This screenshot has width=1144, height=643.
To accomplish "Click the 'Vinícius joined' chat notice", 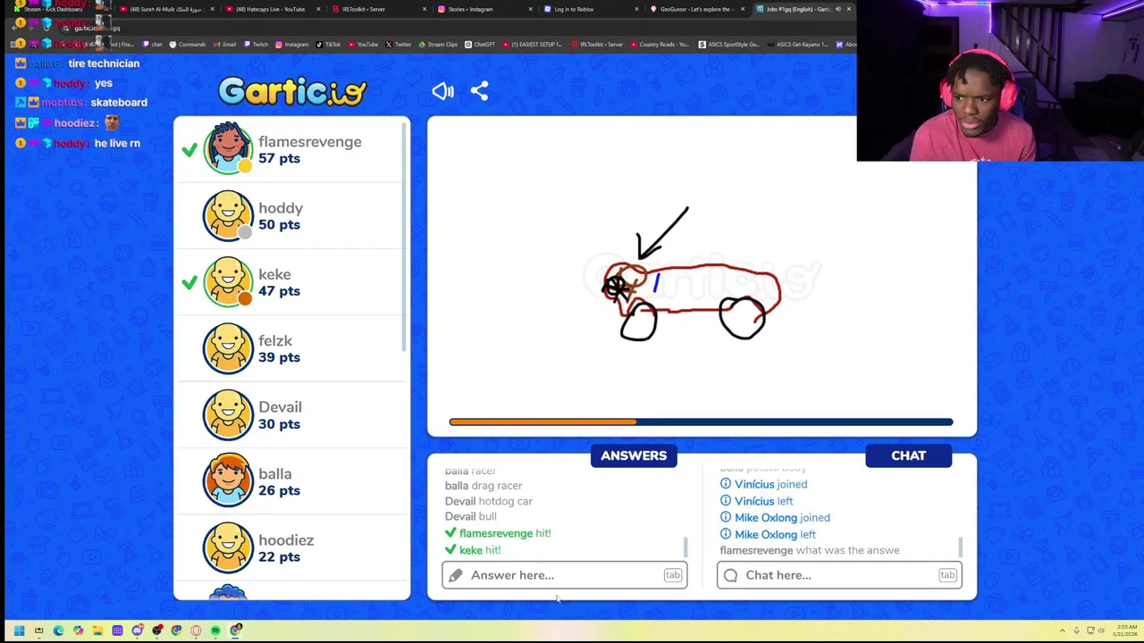I will pyautogui.click(x=764, y=484).
